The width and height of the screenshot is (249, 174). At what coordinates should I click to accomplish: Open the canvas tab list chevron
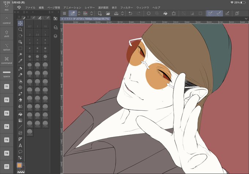tap(246, 19)
